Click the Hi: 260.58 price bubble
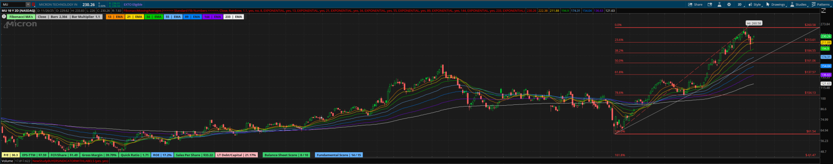 tap(754, 23)
